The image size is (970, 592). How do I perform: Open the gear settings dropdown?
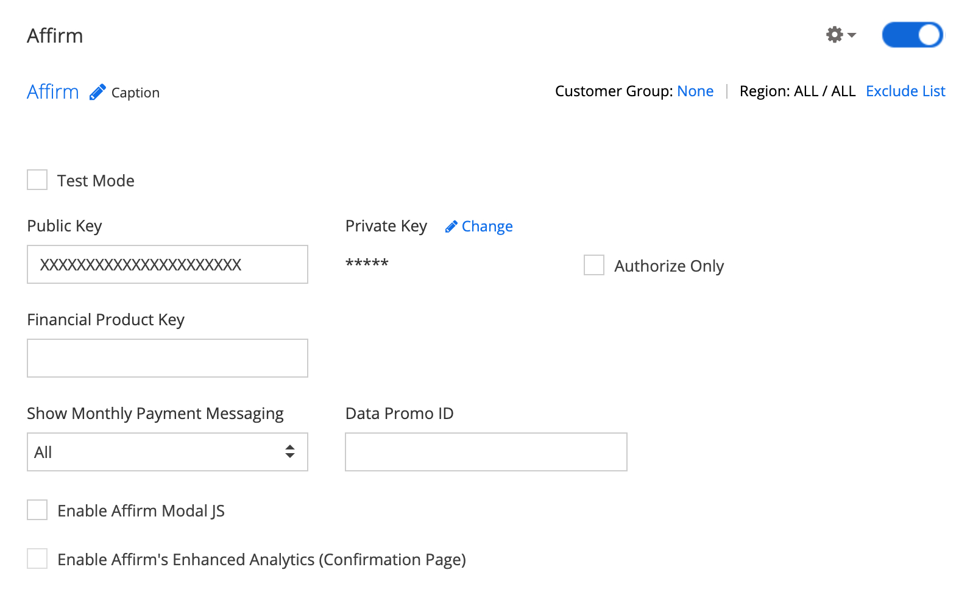pos(841,35)
